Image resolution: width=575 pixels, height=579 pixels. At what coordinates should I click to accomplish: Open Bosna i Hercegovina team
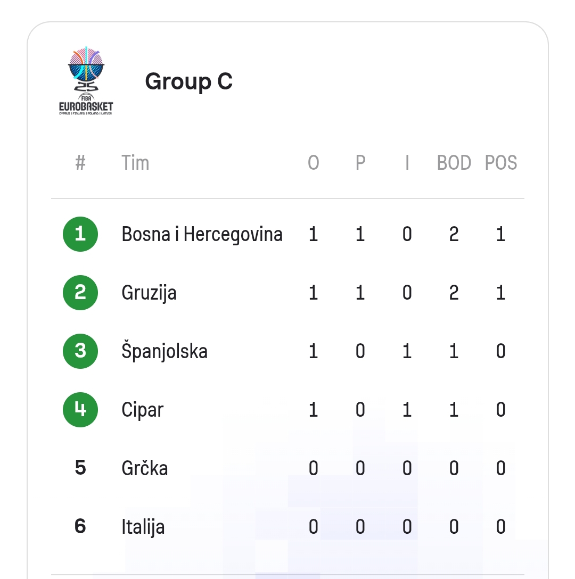pos(202,234)
